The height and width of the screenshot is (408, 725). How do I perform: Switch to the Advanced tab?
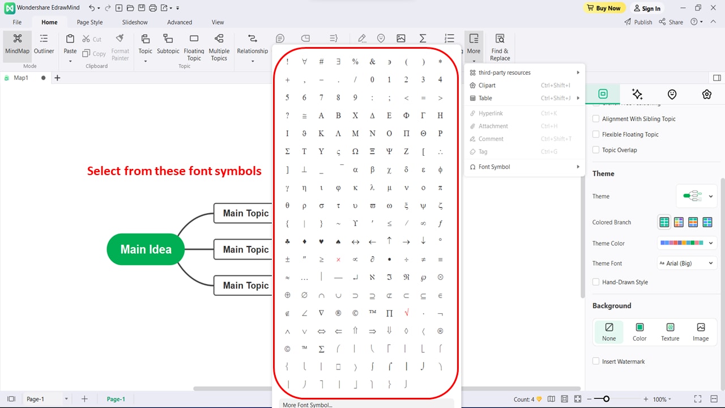tap(180, 22)
